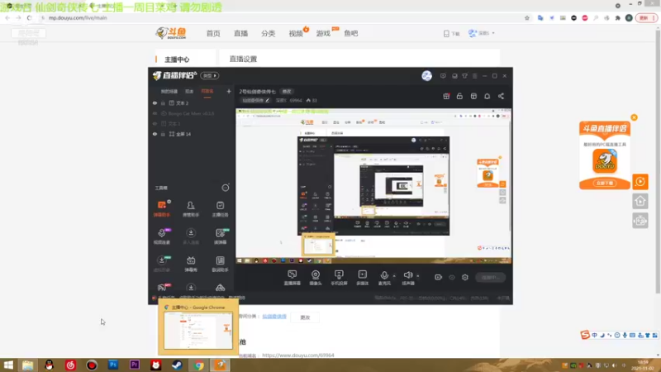Toggle visibility of 文本 1 source

pos(155,123)
